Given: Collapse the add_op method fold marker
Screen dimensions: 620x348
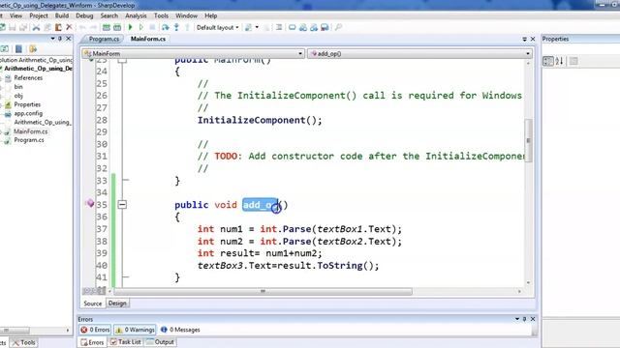Looking at the screenshot, I should pos(122,204).
